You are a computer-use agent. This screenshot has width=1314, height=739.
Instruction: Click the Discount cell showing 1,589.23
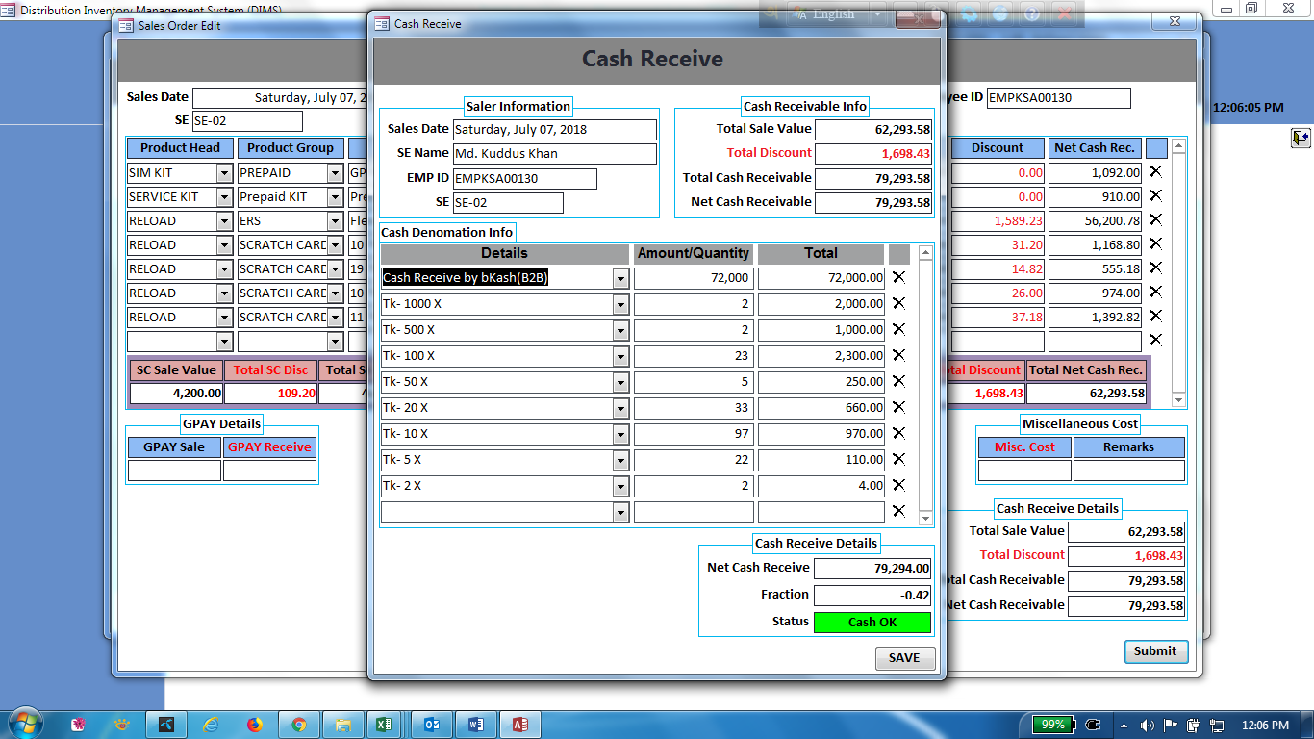point(998,221)
